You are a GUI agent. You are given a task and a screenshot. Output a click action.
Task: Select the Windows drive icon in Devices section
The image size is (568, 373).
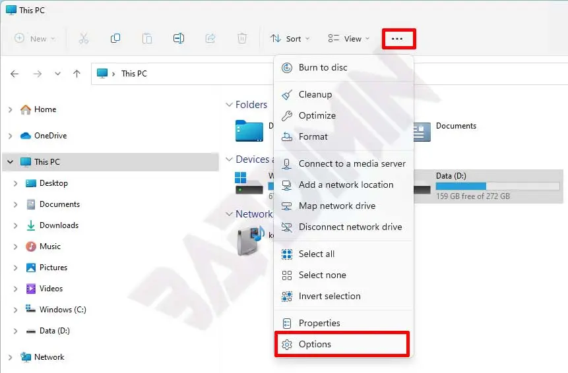[249, 183]
